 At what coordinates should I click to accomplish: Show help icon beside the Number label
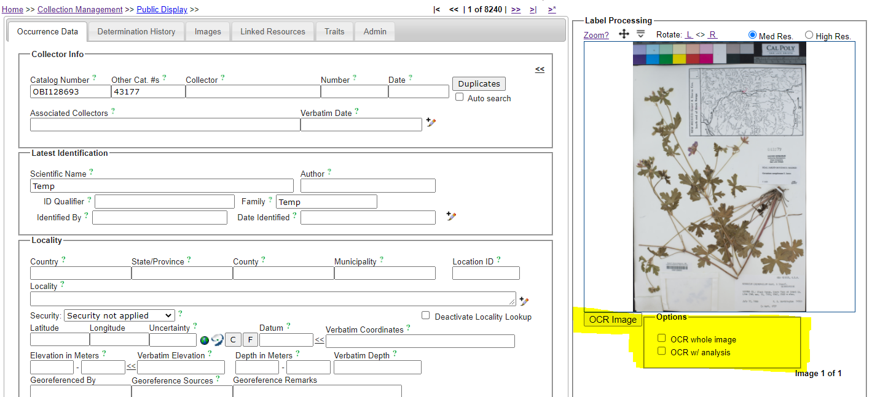pyautogui.click(x=354, y=79)
